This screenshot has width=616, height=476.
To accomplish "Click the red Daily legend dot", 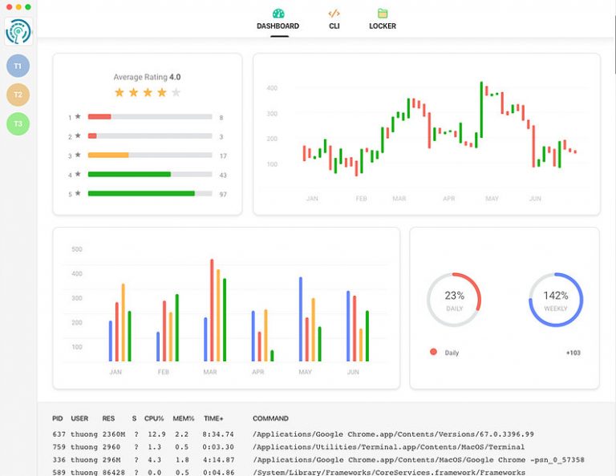I will (x=434, y=352).
